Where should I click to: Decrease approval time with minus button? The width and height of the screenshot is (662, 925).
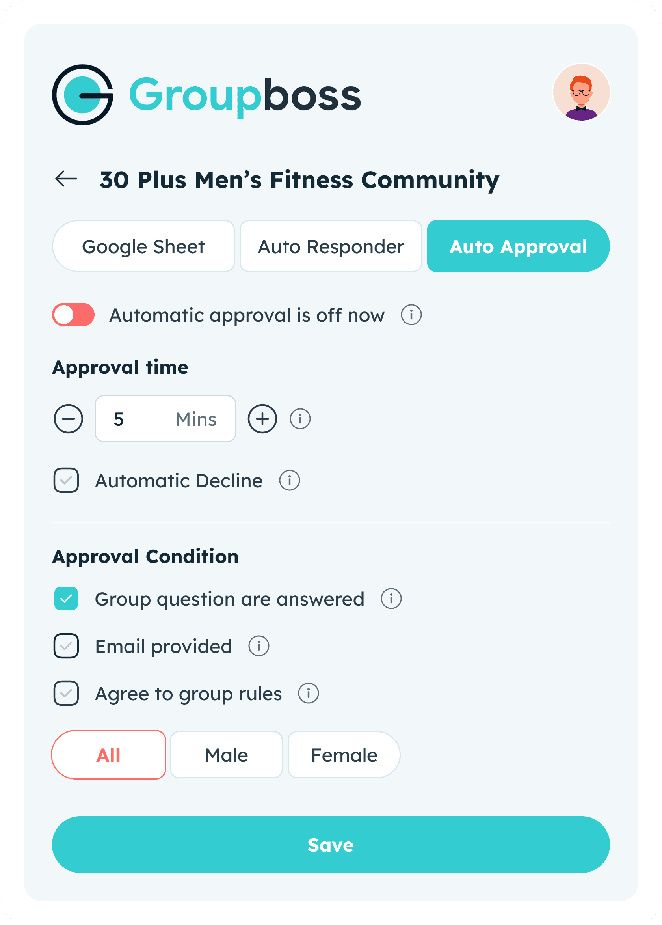[69, 419]
